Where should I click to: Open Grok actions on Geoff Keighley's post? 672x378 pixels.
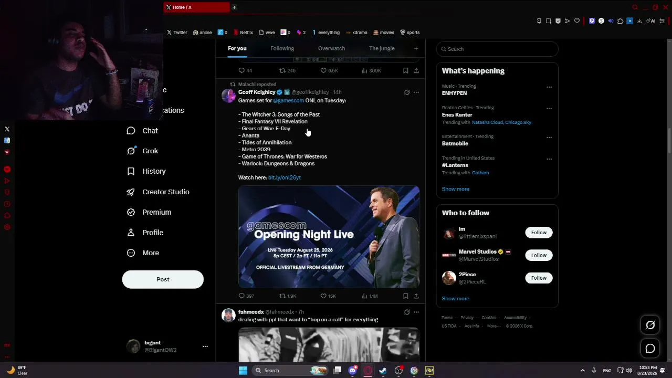[x=407, y=92]
